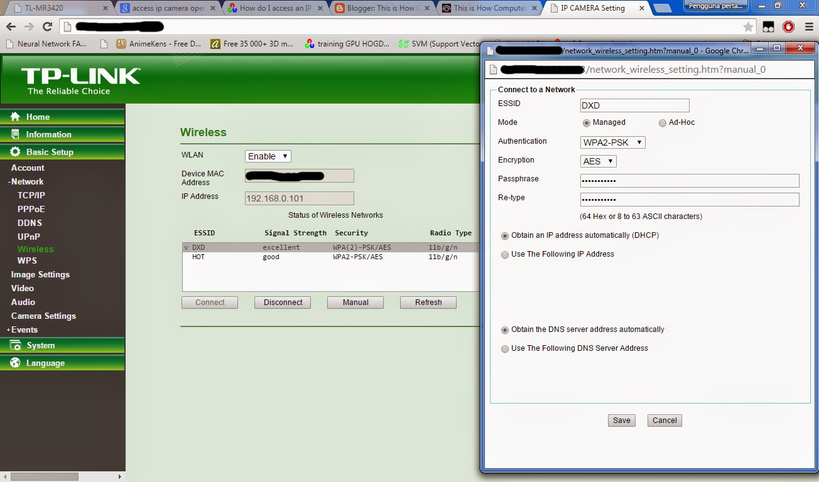Open the PPPoE settings page
The image size is (819, 482).
click(31, 209)
